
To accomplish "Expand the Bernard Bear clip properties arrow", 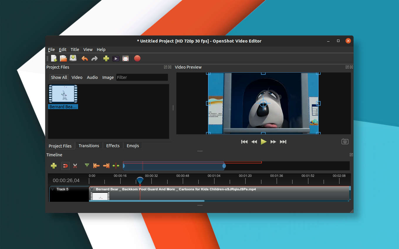I will (92, 189).
